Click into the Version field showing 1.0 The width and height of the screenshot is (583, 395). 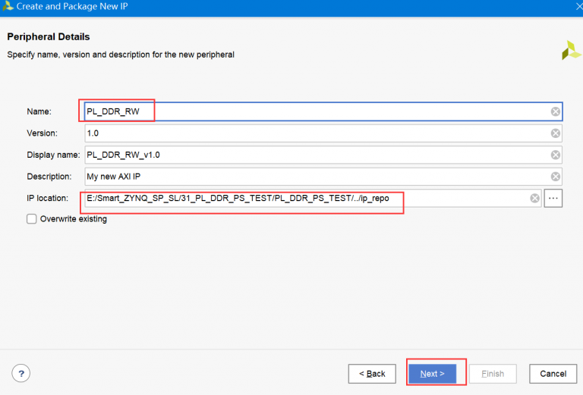click(x=319, y=133)
